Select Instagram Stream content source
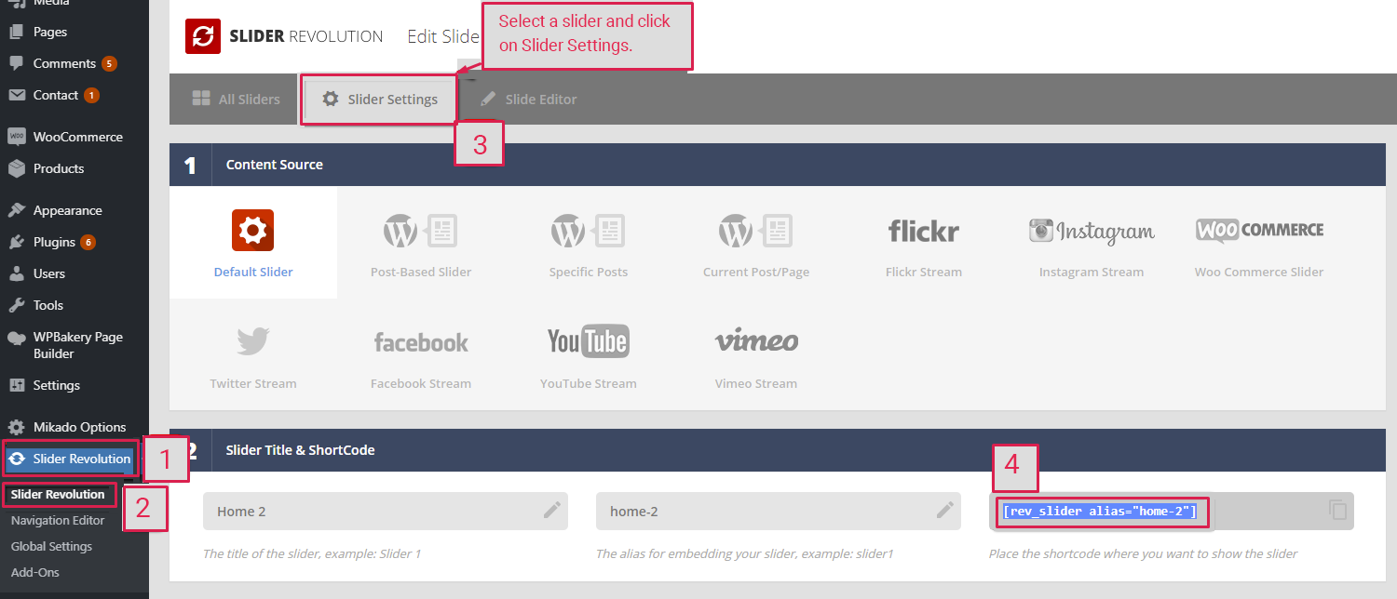1397x599 pixels. coord(1092,243)
